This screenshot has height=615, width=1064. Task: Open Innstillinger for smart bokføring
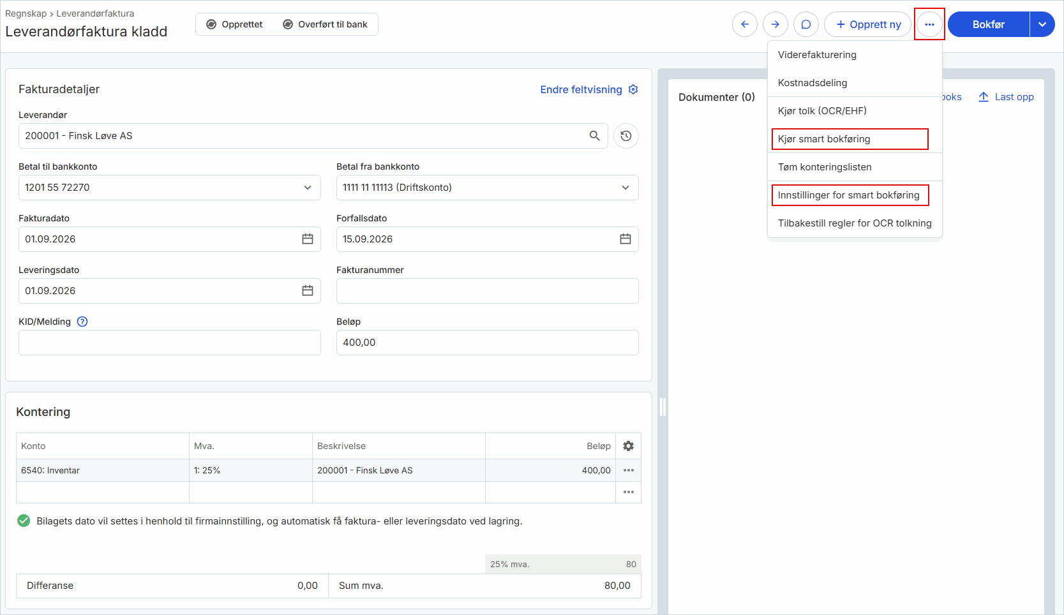click(855, 195)
